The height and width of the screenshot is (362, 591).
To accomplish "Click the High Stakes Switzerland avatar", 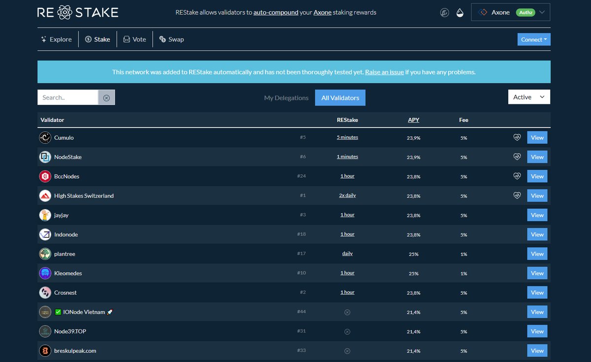I will coord(45,196).
